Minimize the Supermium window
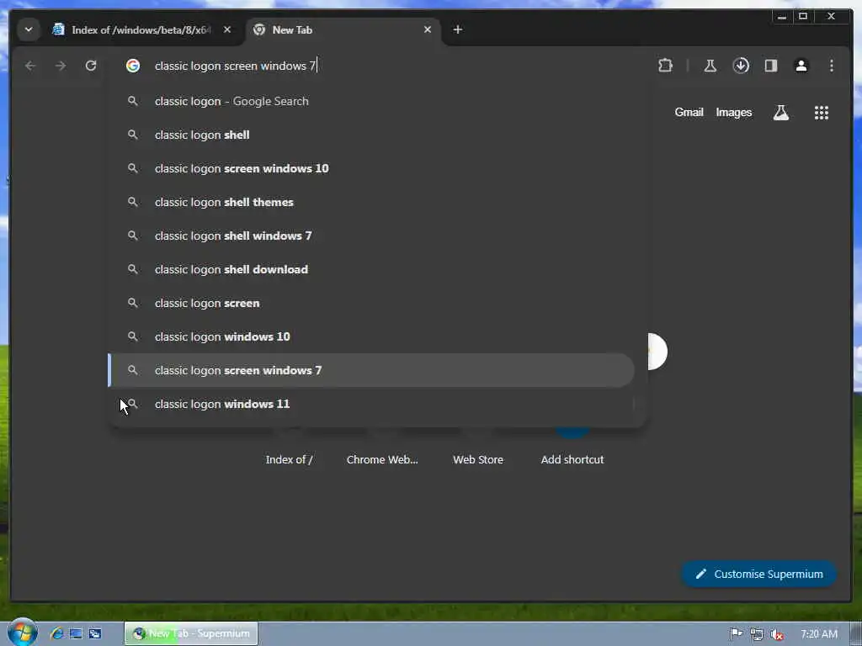This screenshot has width=862, height=646. coord(782,17)
